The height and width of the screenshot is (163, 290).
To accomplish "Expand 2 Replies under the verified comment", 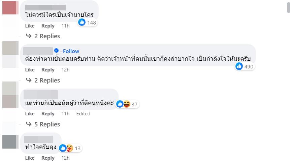I will pos(47,80).
